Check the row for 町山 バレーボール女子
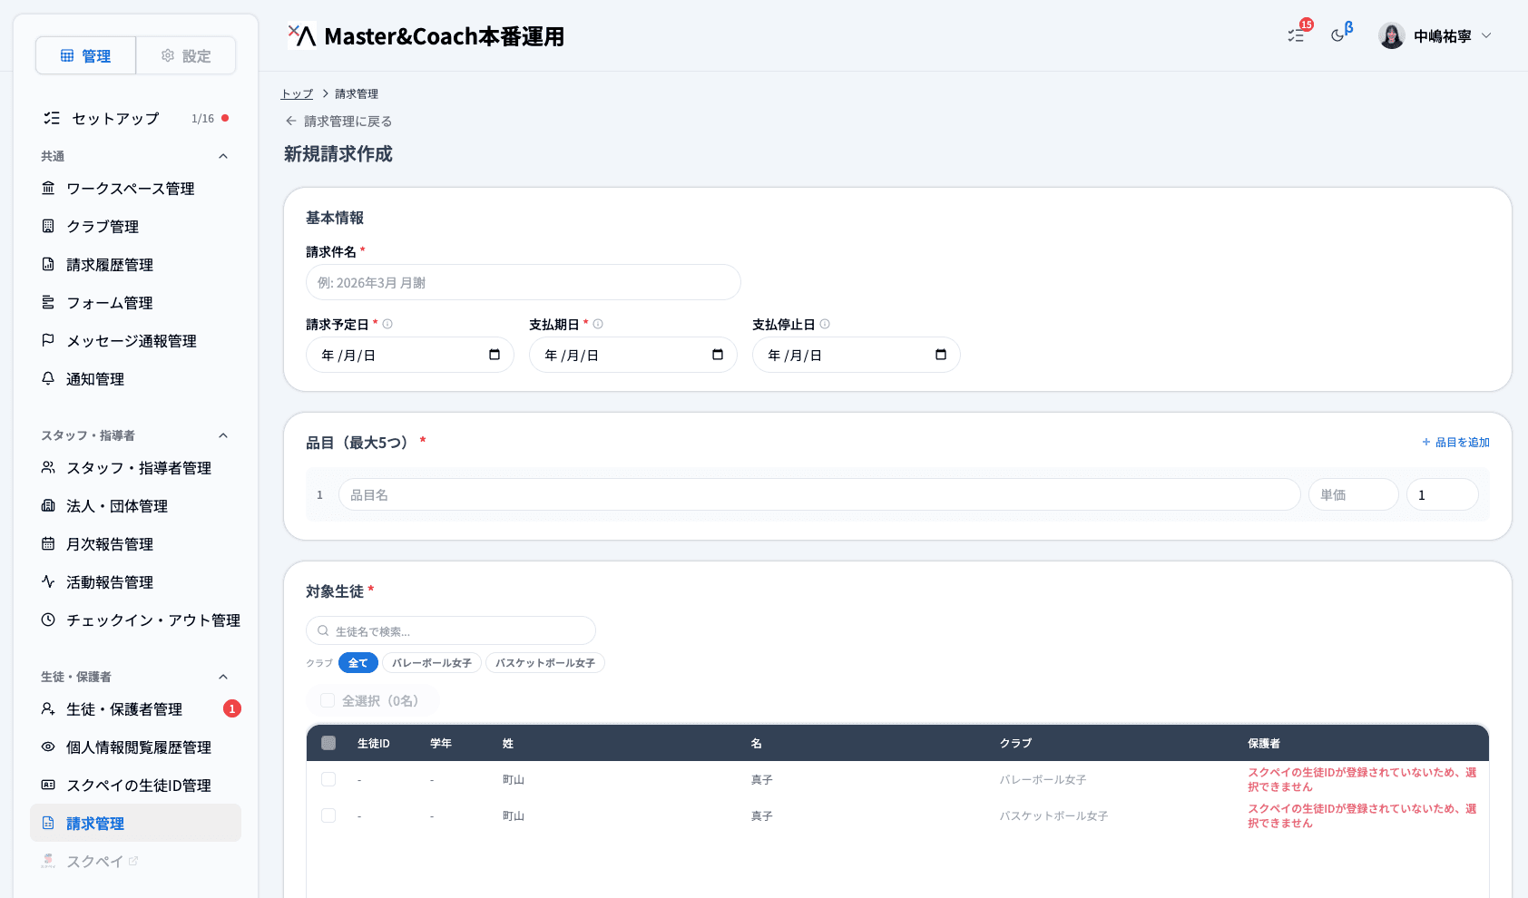 coord(328,779)
